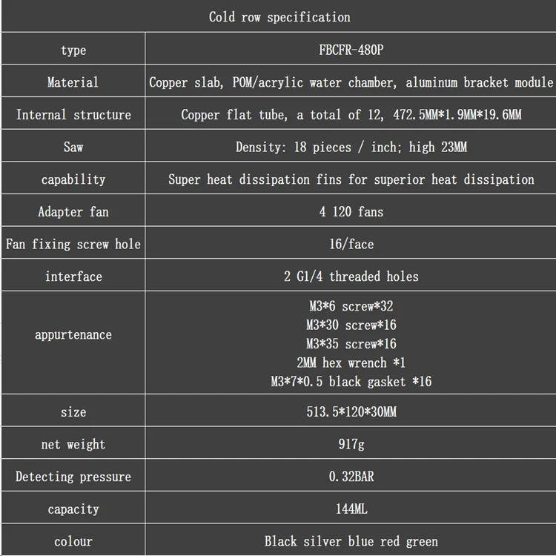Click 'Density: 18 pieces / inch; high 23MM'
Image resolution: width=556 pixels, height=556 pixels.
[x=351, y=147]
